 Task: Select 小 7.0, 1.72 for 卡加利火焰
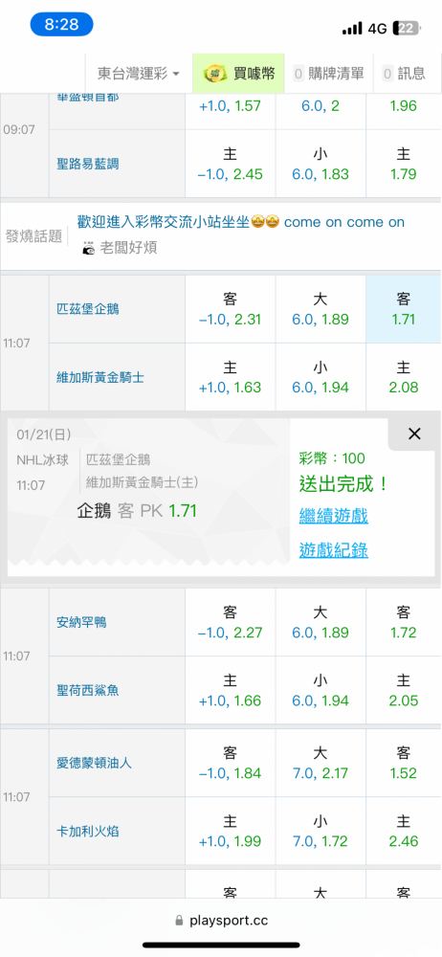pyautogui.click(x=320, y=832)
